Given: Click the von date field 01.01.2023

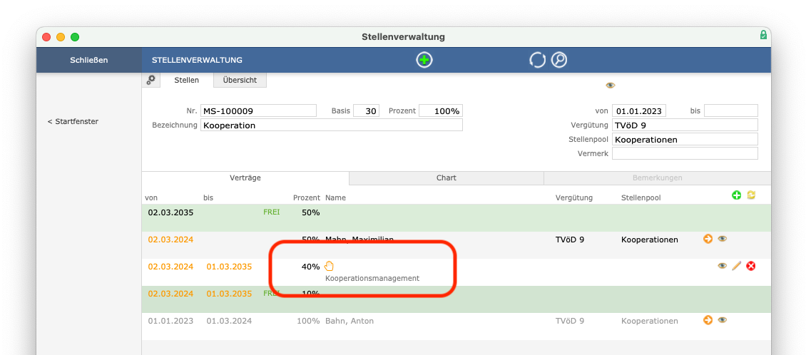Looking at the screenshot, I should coord(639,110).
